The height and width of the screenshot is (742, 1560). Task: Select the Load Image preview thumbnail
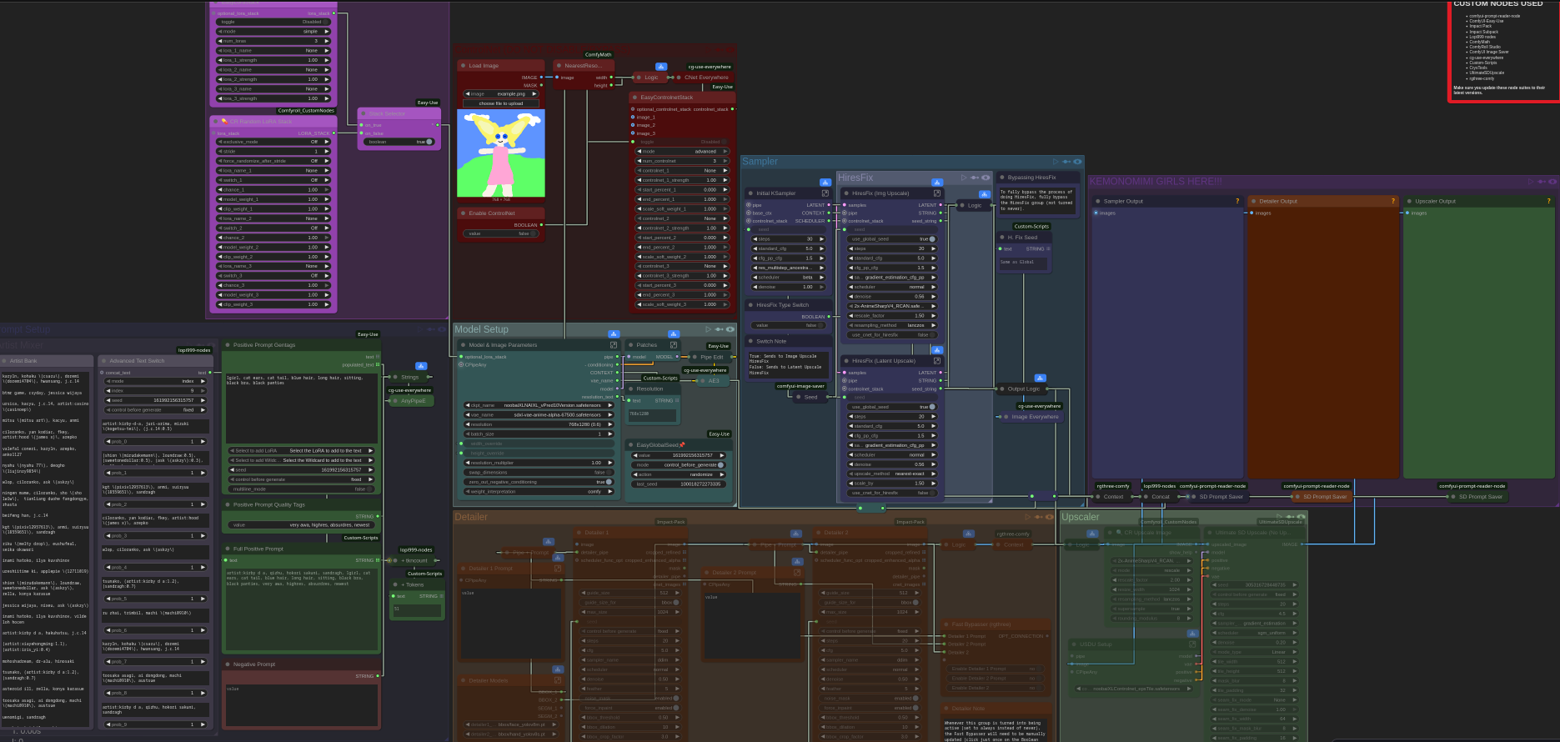pos(501,153)
